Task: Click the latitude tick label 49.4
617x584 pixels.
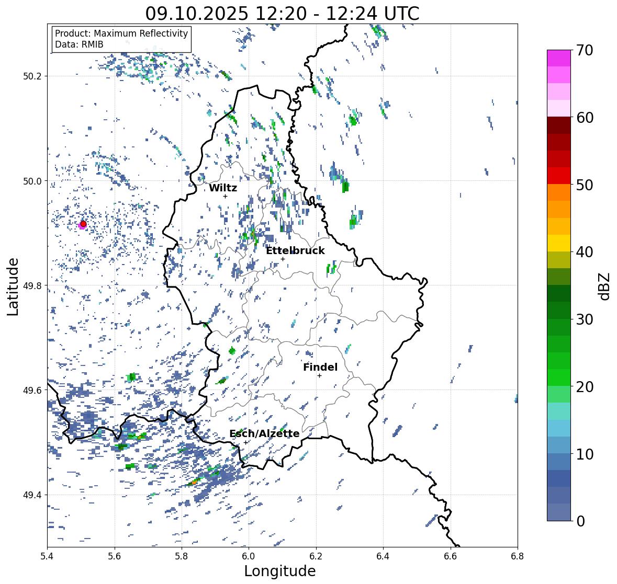Action: coord(32,495)
